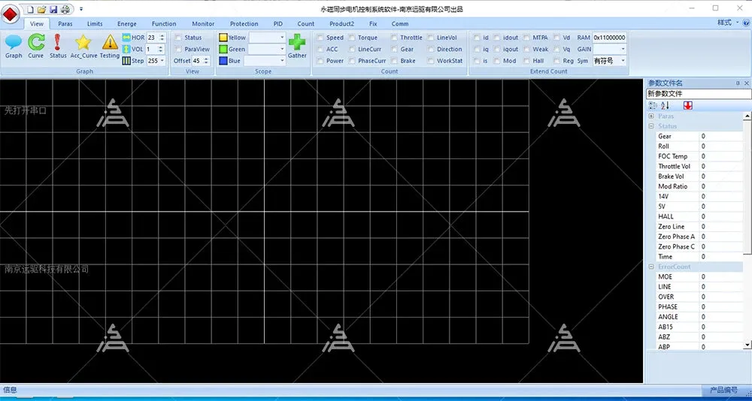Check the Throttle count checkbox
This screenshot has height=401, width=752.
point(394,38)
